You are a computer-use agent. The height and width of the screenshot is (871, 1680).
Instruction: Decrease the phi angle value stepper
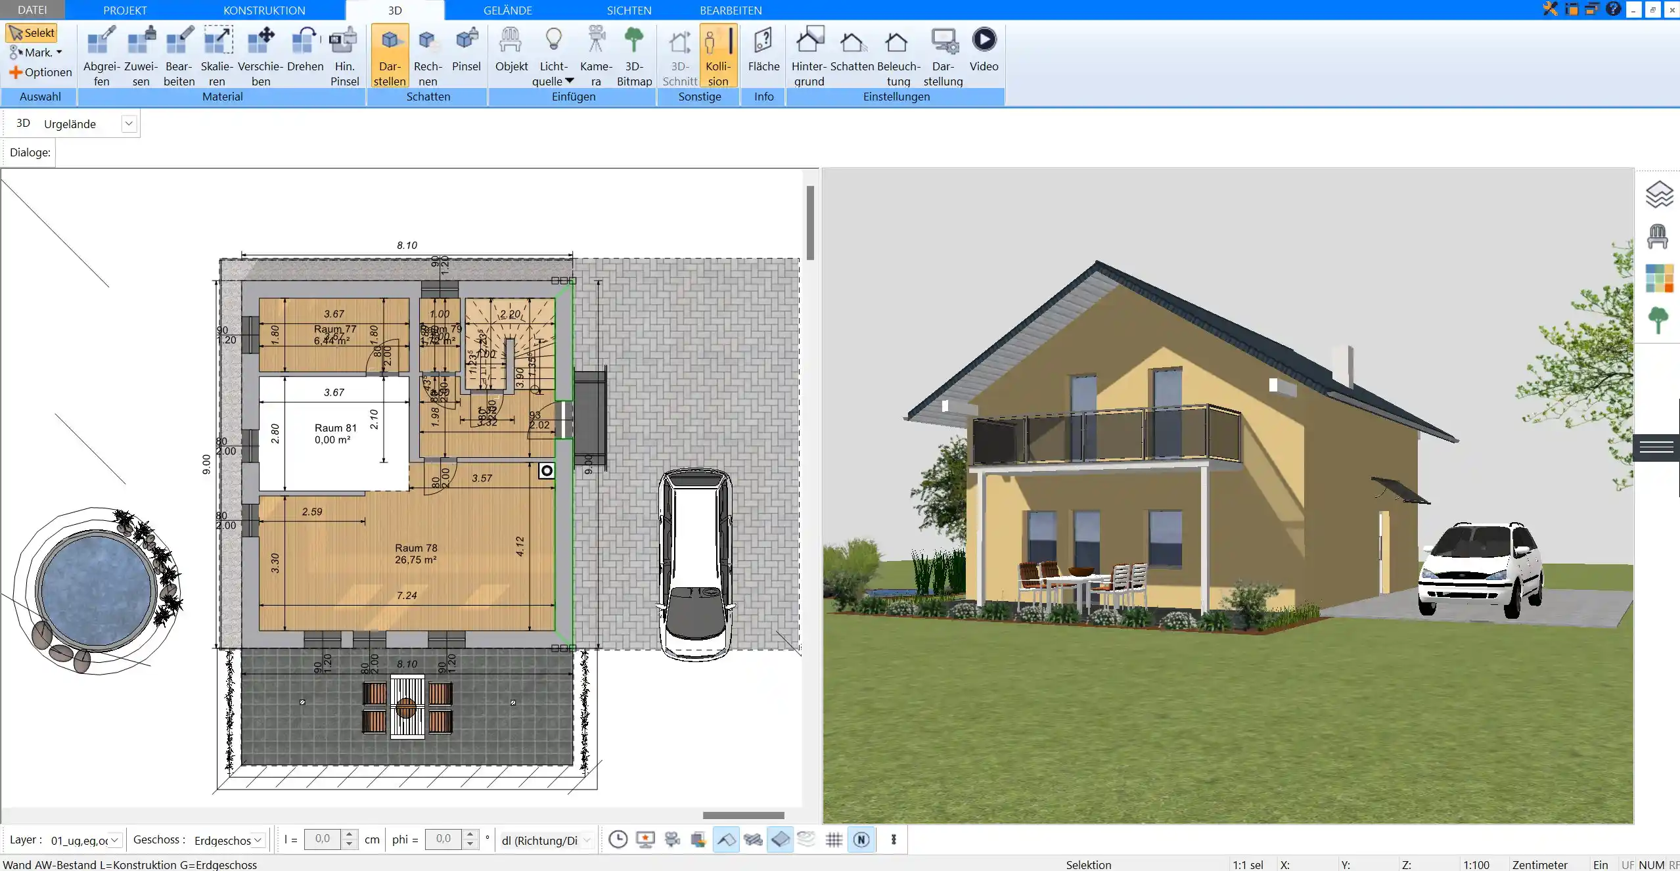coord(470,844)
